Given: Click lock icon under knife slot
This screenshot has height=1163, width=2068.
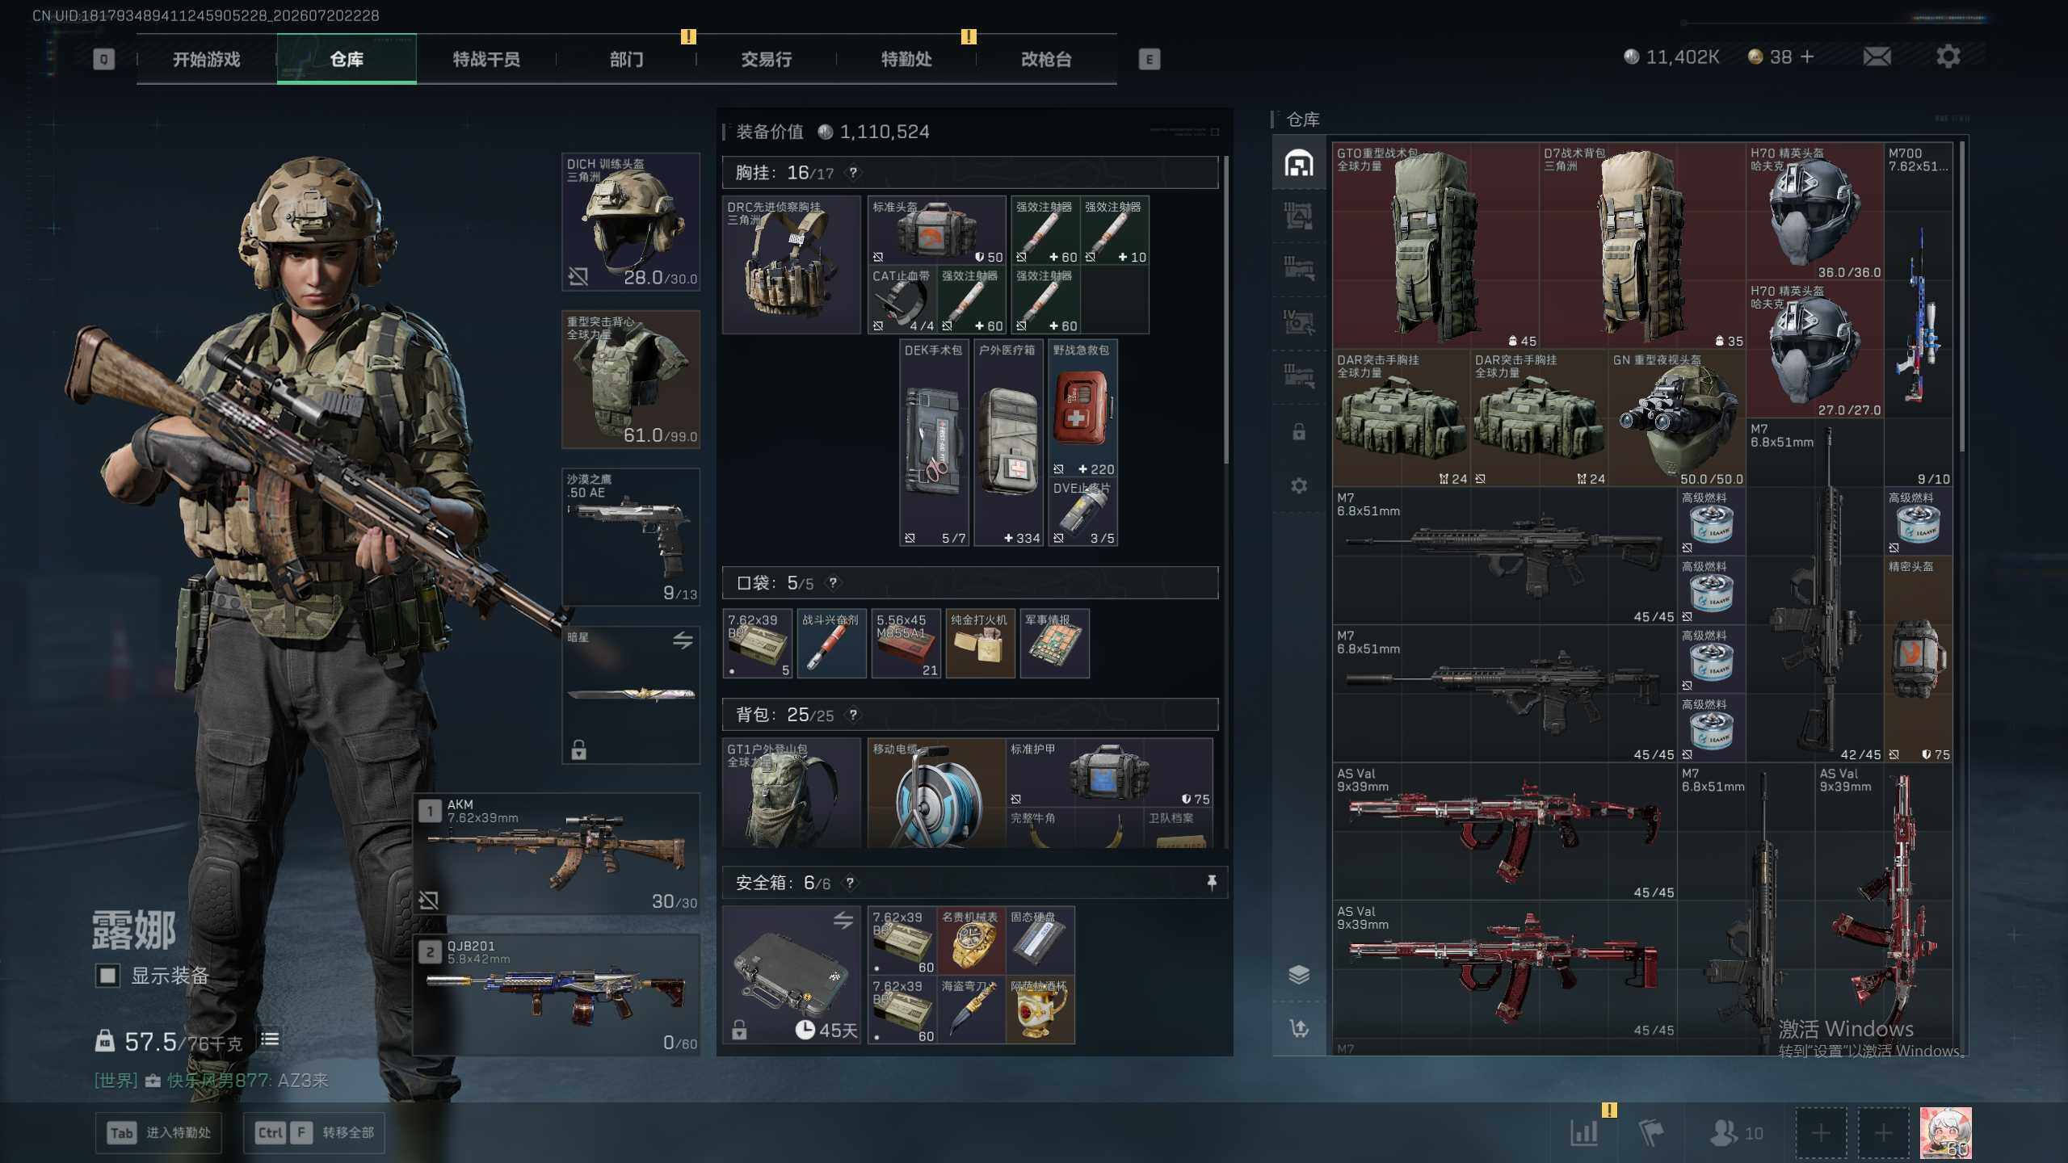Looking at the screenshot, I should click(578, 750).
